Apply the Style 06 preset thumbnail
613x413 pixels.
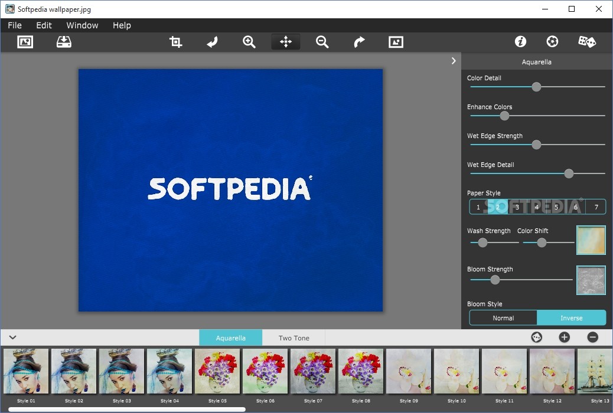[265, 371]
